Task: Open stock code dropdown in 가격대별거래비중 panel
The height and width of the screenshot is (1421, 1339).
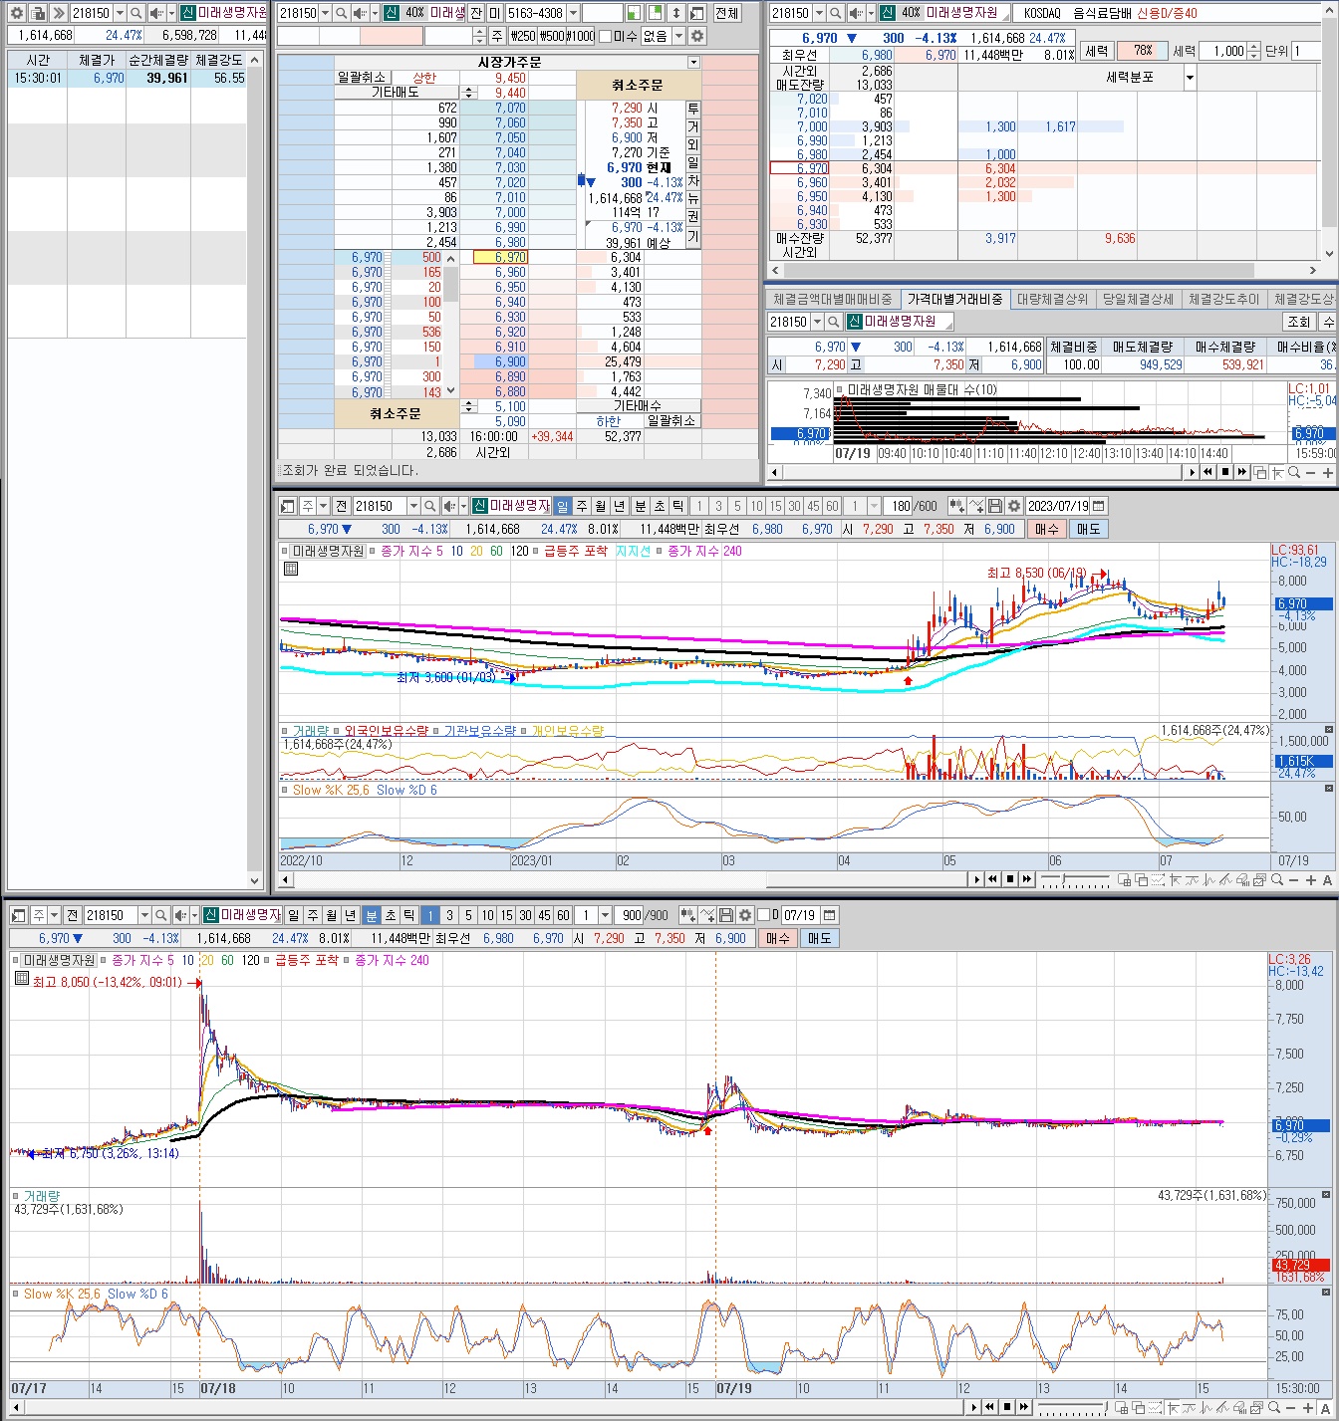Action: [818, 322]
